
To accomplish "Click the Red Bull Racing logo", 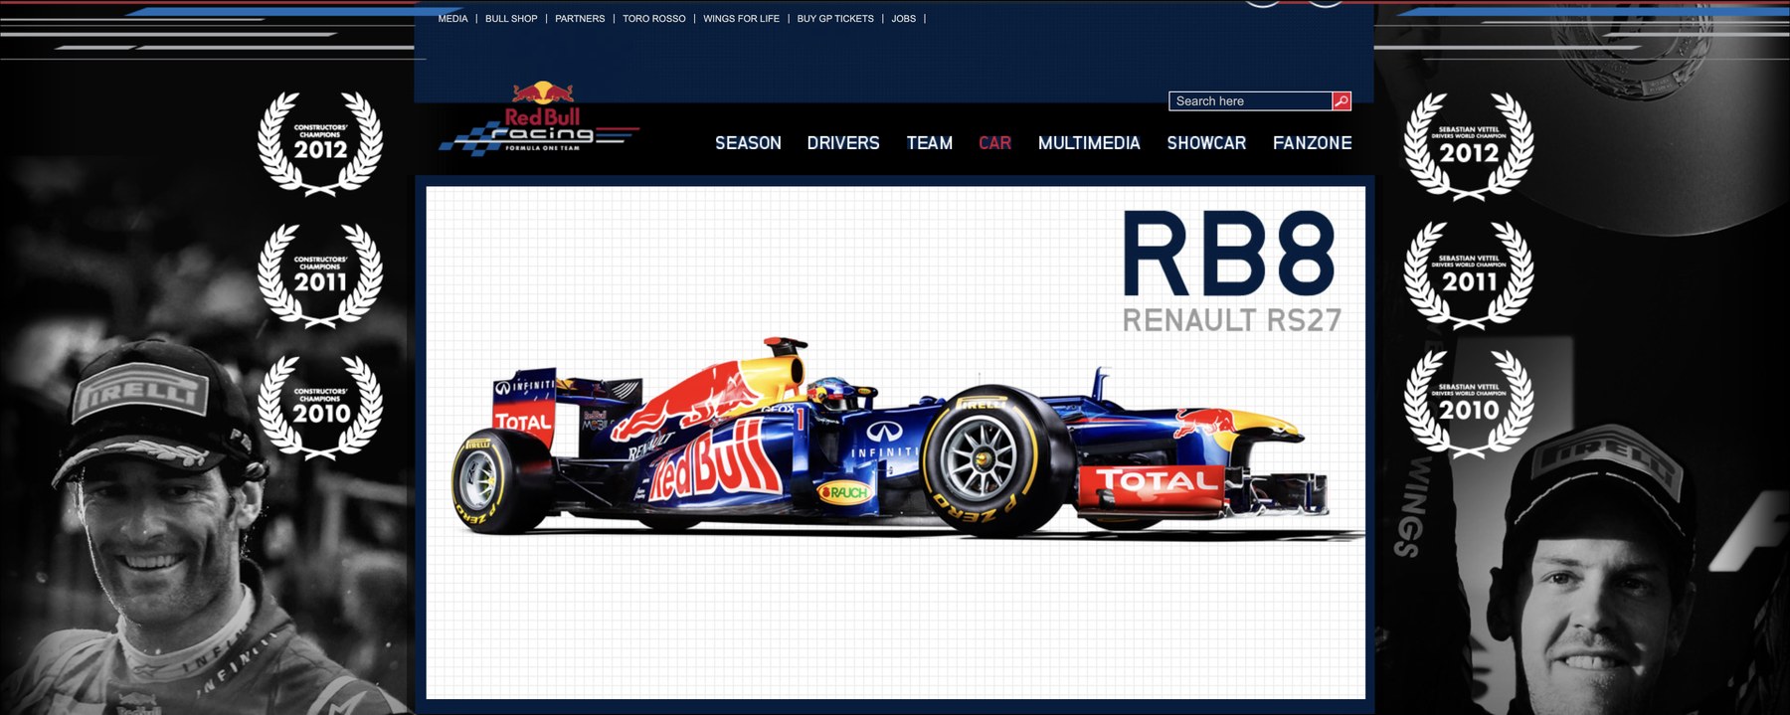I will point(540,118).
